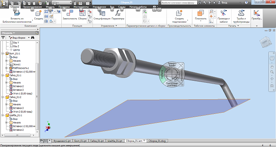Click Создать подстановки icon
The height and width of the screenshot is (147, 276).
[x=179, y=13]
